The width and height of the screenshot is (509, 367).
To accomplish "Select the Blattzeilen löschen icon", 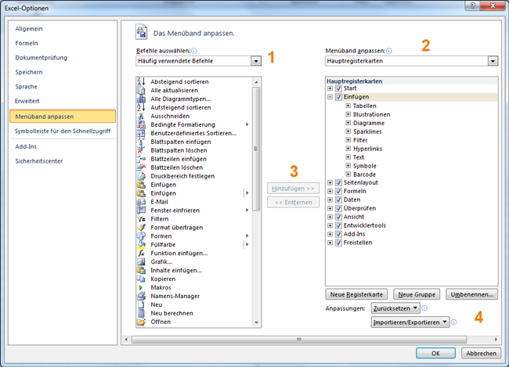I will pos(141,167).
